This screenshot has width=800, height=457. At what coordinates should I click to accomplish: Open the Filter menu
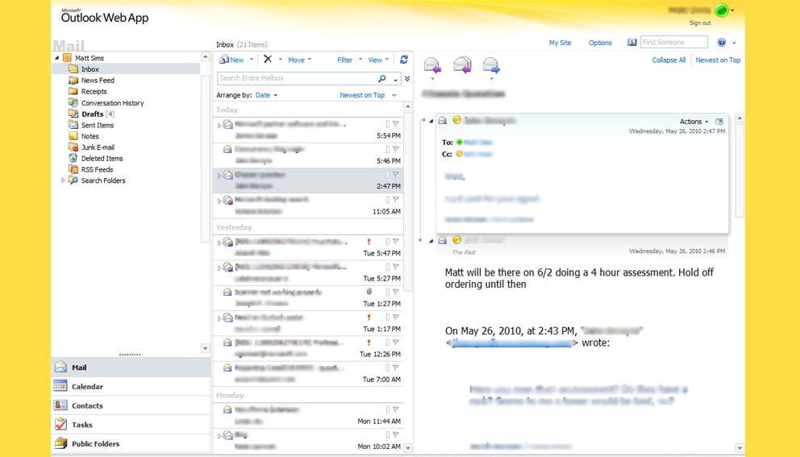(x=349, y=60)
